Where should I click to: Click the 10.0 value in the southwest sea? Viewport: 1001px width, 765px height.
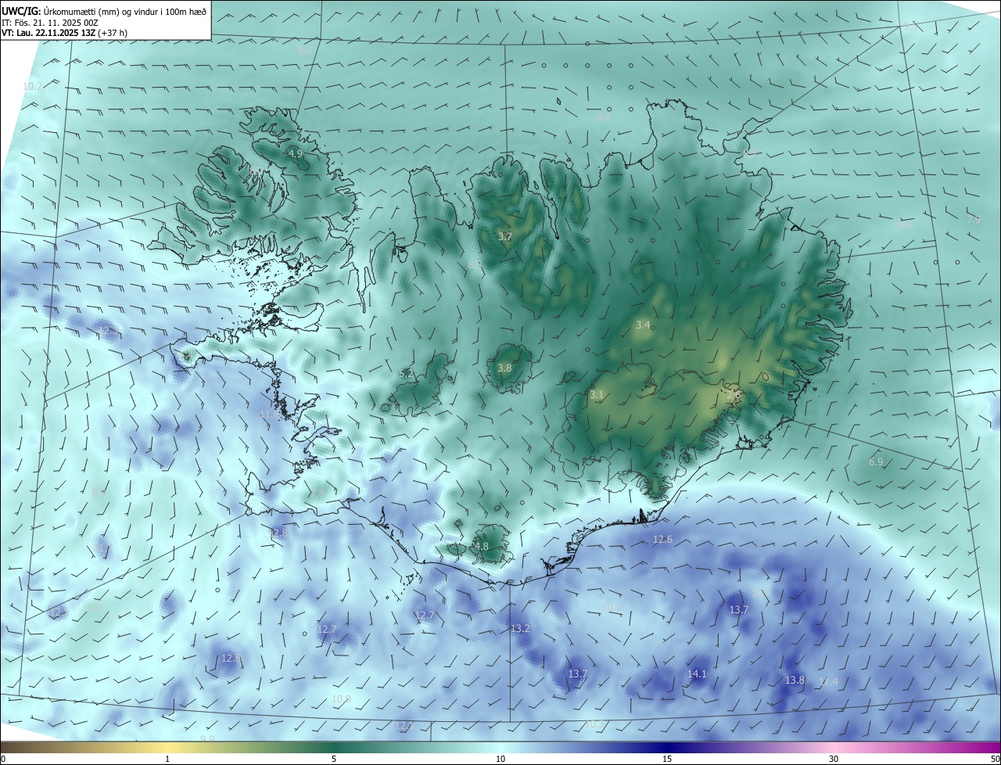341,699
